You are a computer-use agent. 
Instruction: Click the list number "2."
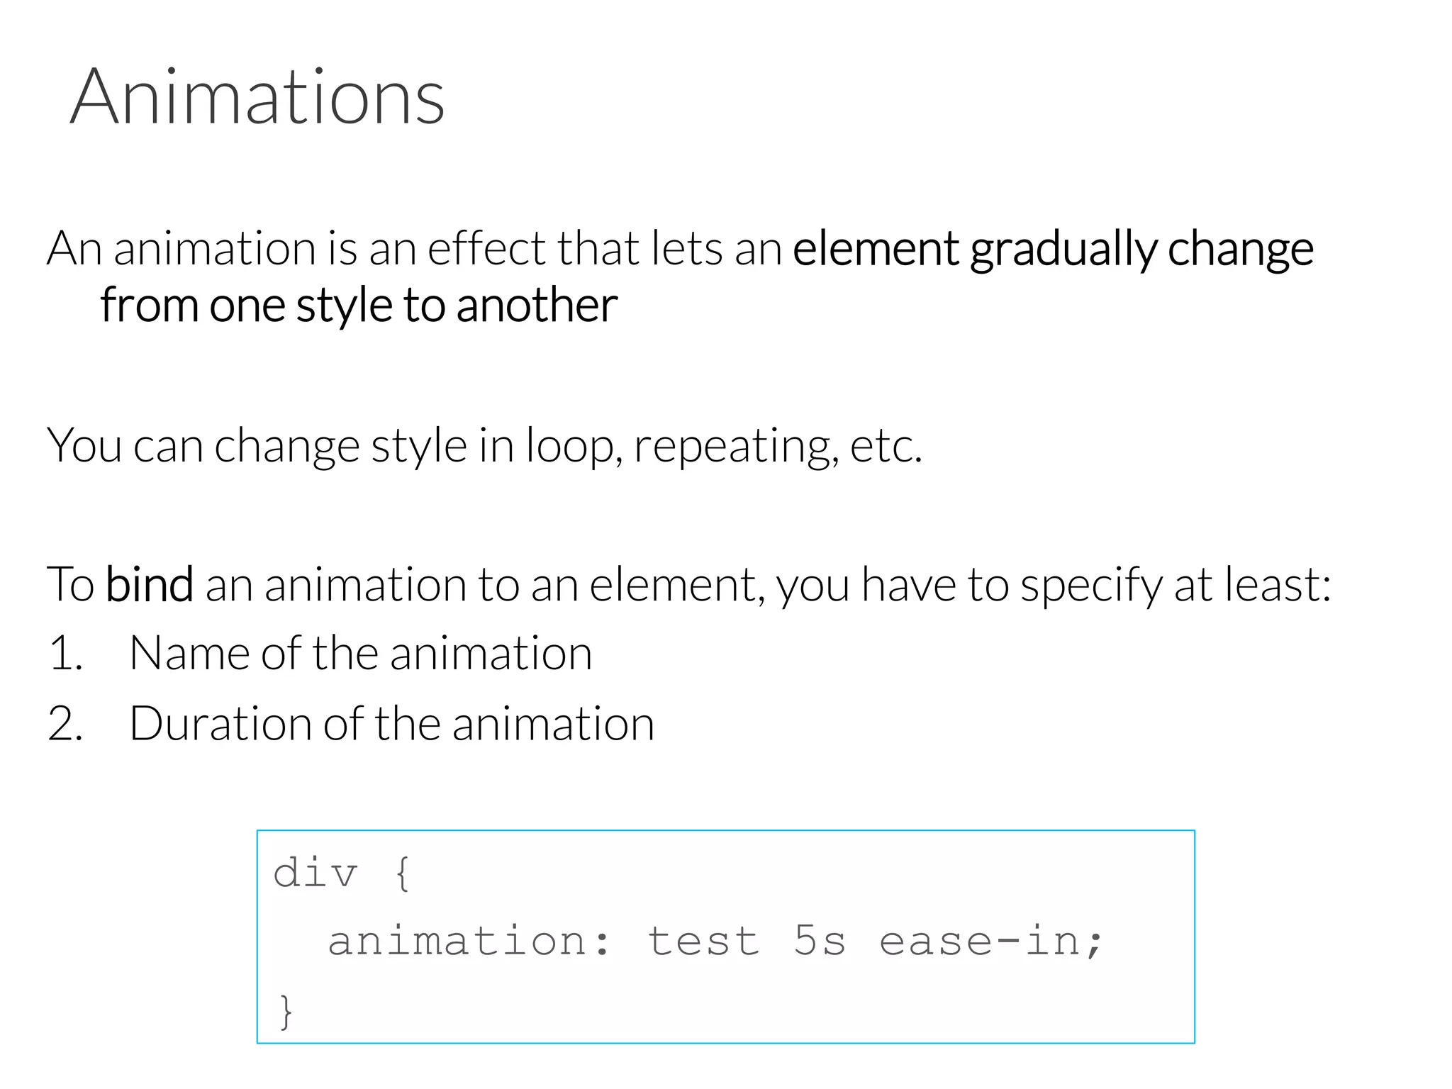click(65, 724)
